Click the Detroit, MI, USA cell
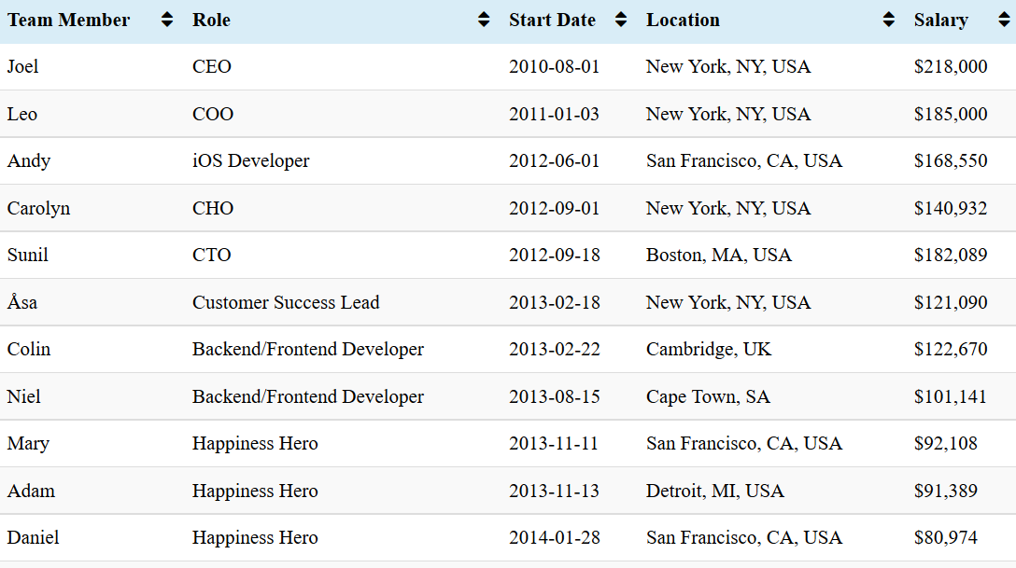Image resolution: width=1016 pixels, height=568 pixels. point(714,491)
